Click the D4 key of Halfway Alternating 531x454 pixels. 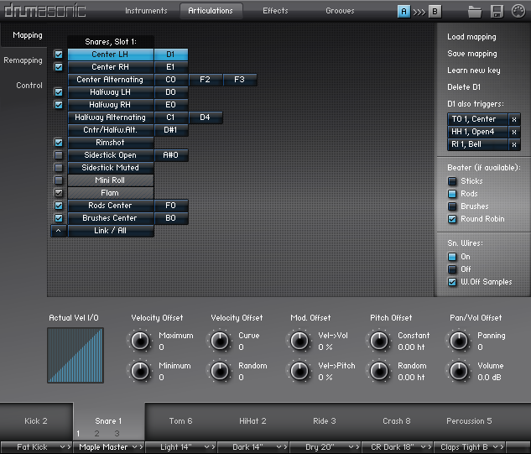[x=206, y=117]
